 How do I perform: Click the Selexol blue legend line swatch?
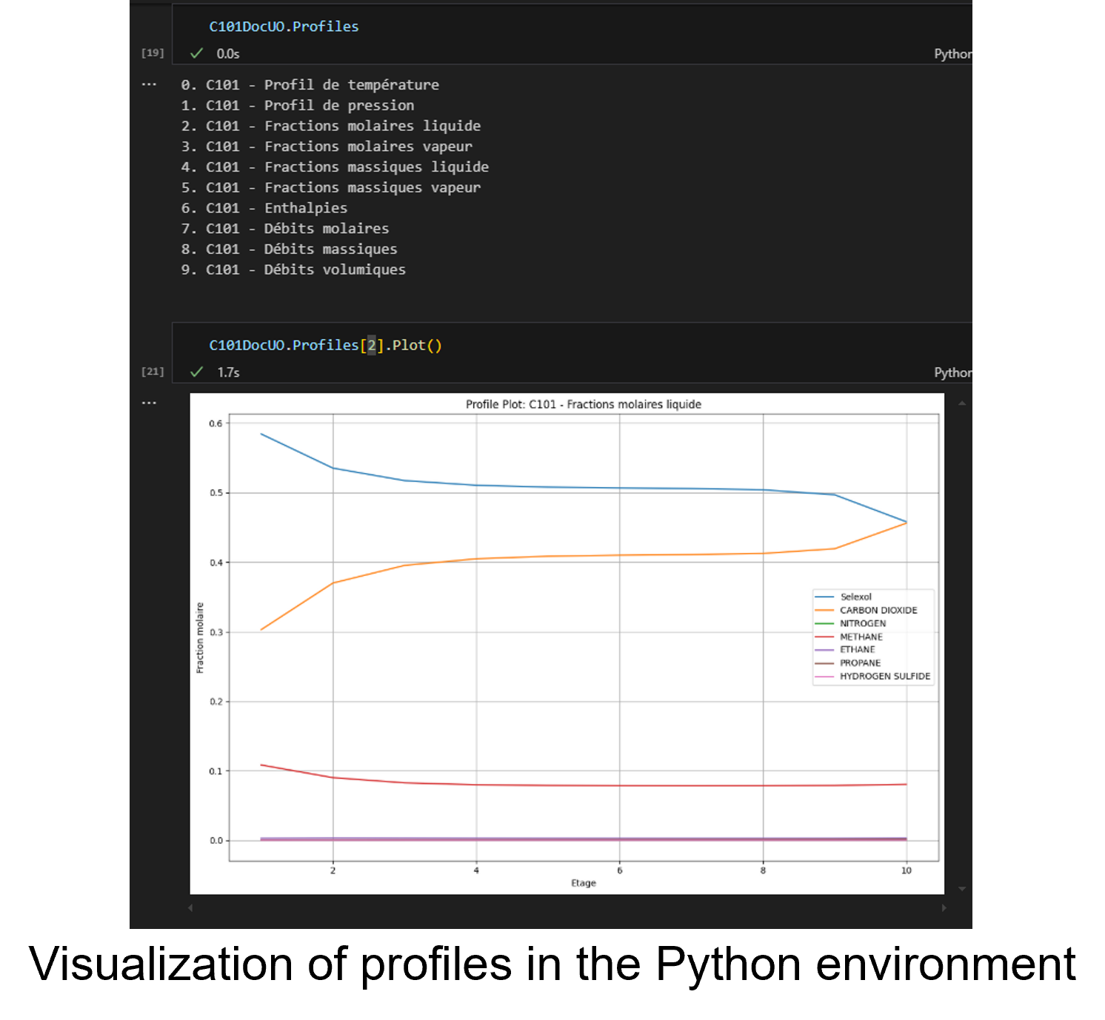[824, 597]
